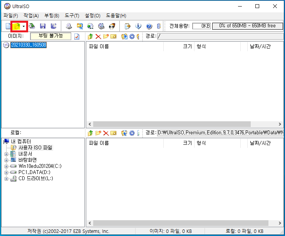
Task: Go up a folder in local pane toolbar
Action: (91, 133)
